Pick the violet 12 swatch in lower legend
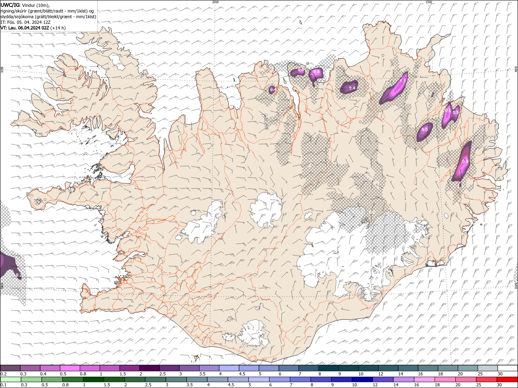 click(383, 380)
